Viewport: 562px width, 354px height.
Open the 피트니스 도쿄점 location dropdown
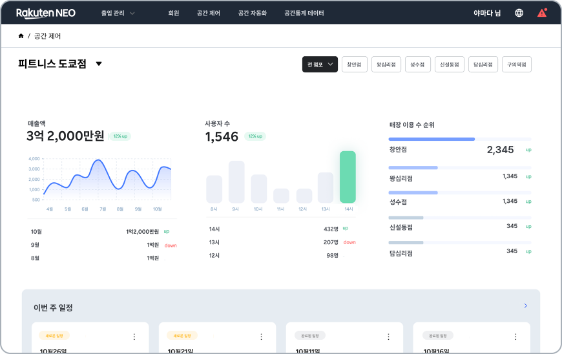pos(99,64)
